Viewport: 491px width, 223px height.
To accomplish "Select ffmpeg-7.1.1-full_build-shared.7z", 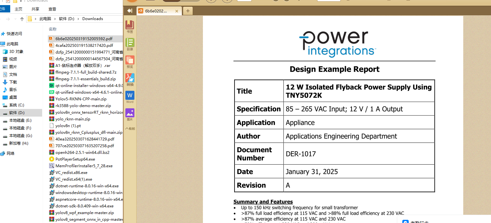I will pyautogui.click(x=86, y=72).
